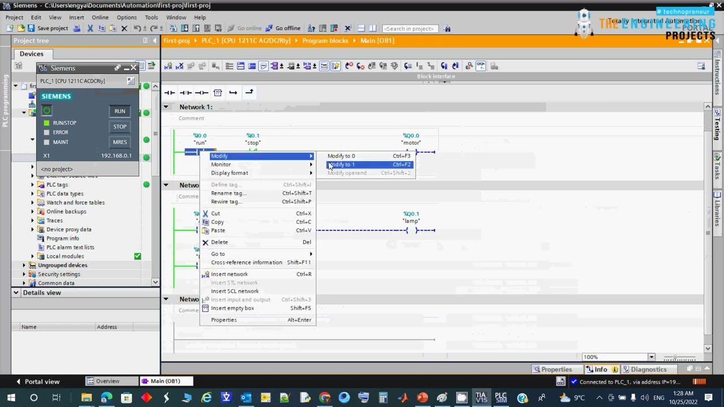Toggle monitoring on/off glasses icon
This screenshot has width=724, height=407.
point(480,66)
